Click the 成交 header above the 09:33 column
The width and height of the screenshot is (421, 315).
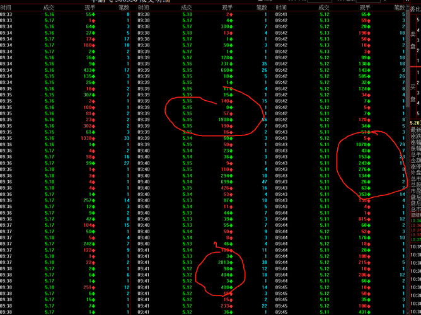[x=49, y=8]
